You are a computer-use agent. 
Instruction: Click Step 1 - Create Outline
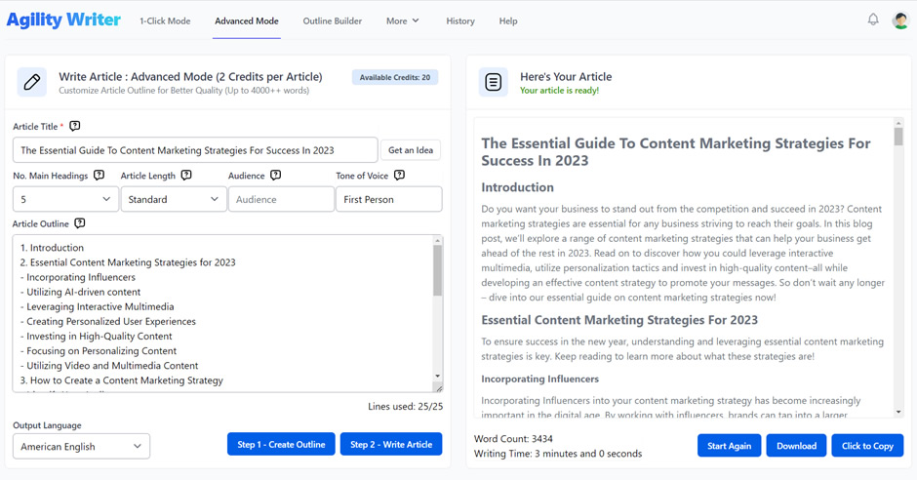[281, 444]
